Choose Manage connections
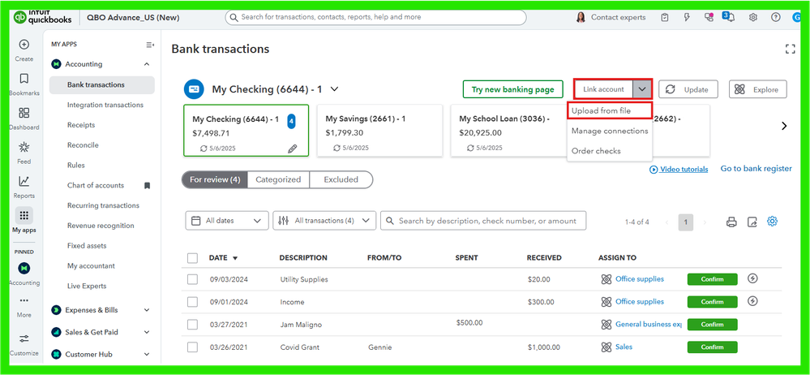The image size is (810, 375). (x=610, y=131)
